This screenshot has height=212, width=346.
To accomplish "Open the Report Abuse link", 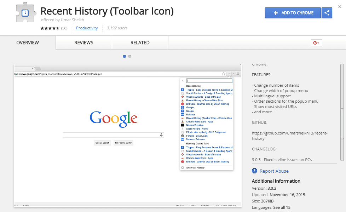I will click(x=274, y=171).
